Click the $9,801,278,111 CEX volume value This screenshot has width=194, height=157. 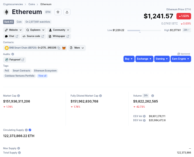click(157, 116)
